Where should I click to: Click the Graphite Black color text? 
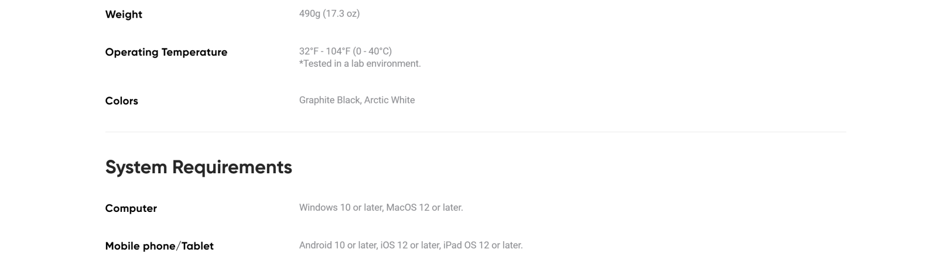tap(329, 100)
